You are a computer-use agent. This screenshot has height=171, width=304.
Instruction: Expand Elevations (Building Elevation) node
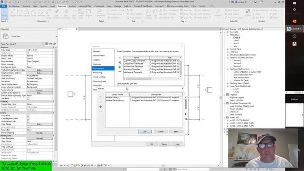click(x=228, y=55)
